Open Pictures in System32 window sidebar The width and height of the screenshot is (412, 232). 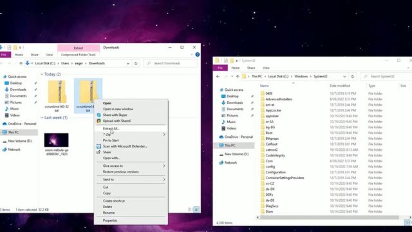(232, 115)
